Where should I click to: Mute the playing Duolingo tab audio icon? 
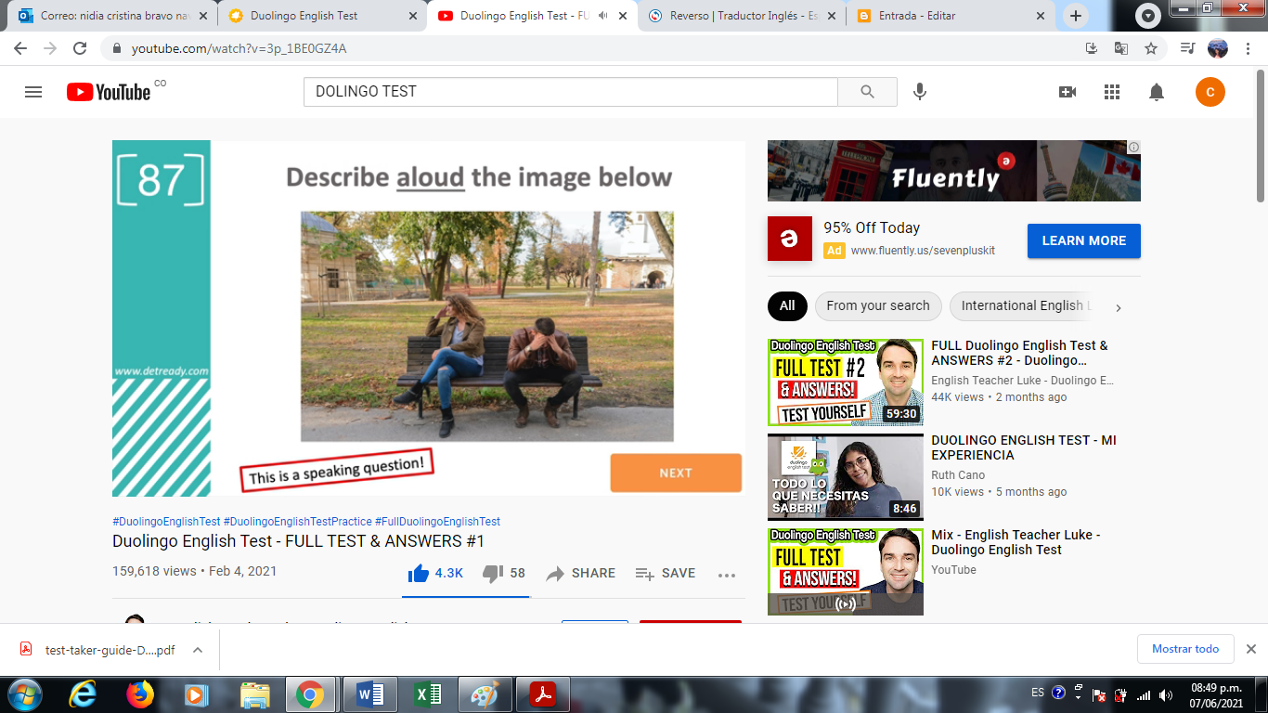coord(603,16)
